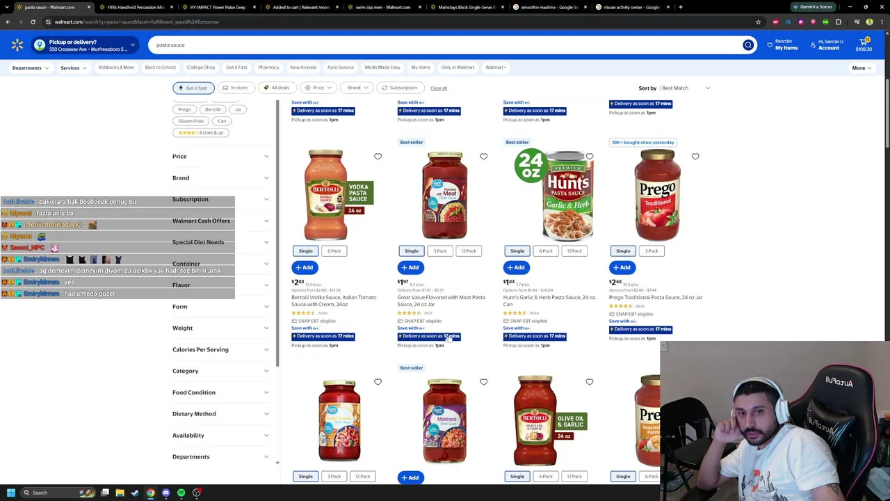Submit search with the magnifier icon
890x501 pixels.
[748, 45]
